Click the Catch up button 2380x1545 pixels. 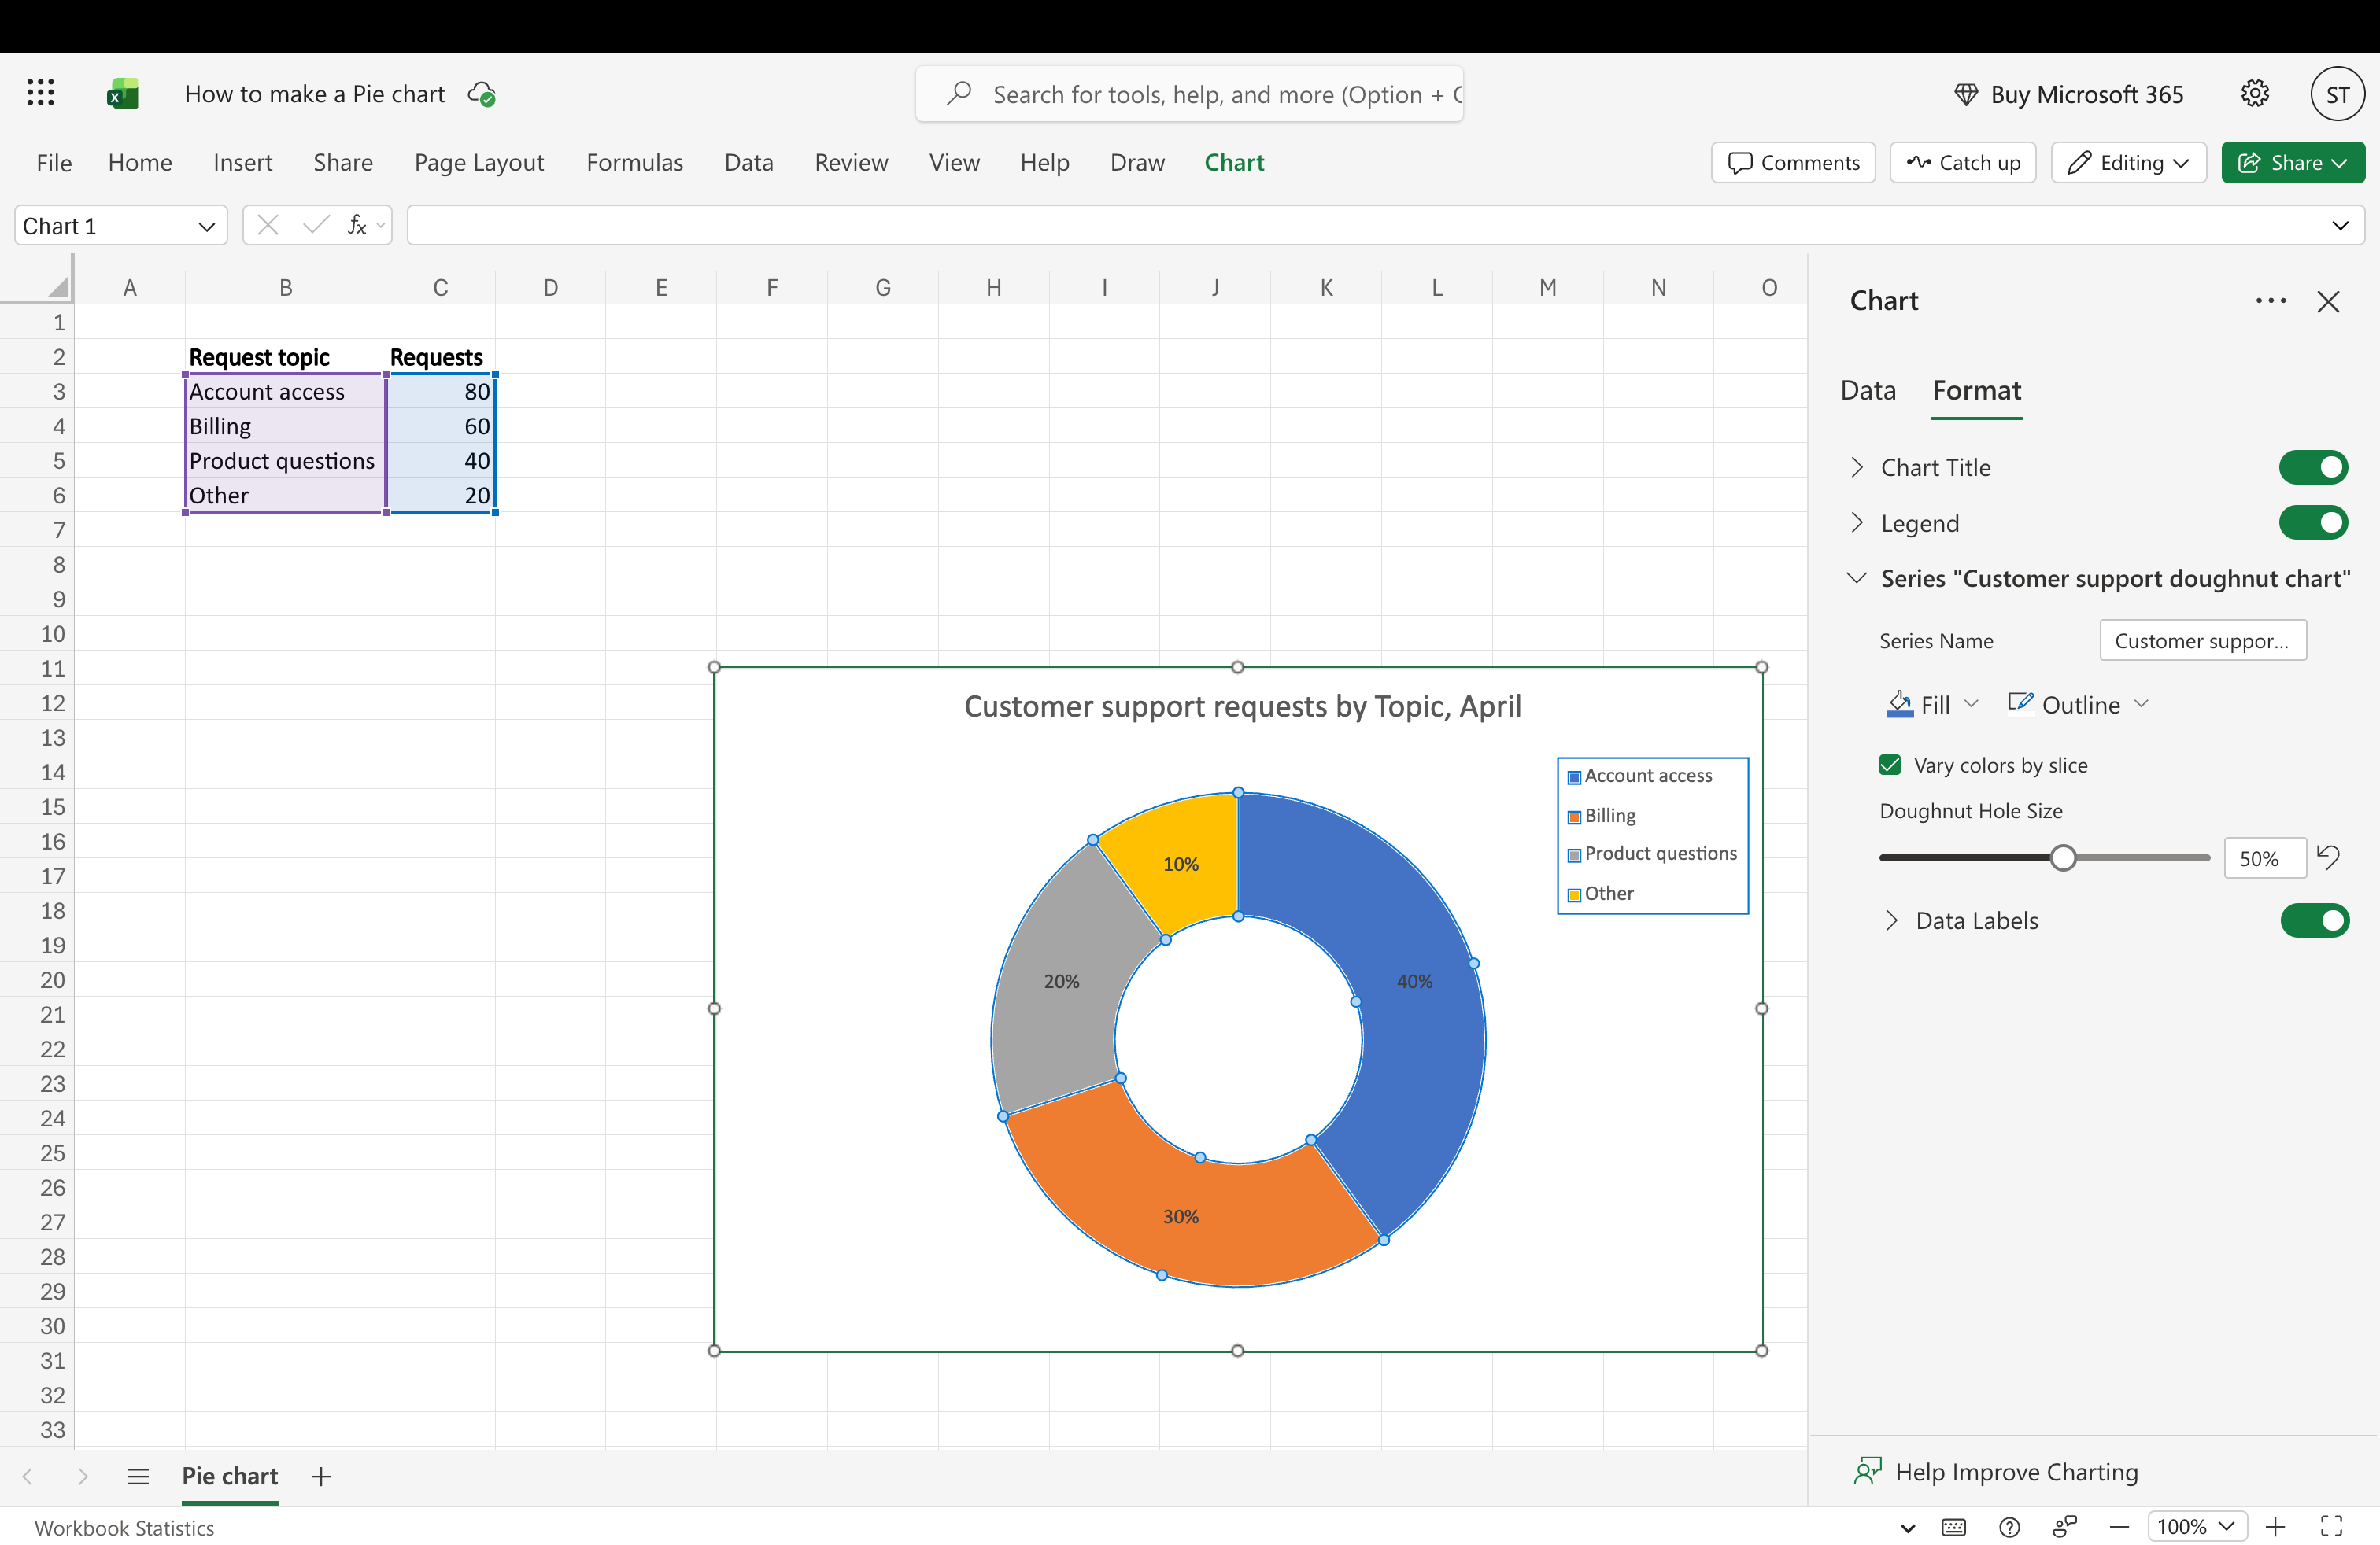[1962, 163]
